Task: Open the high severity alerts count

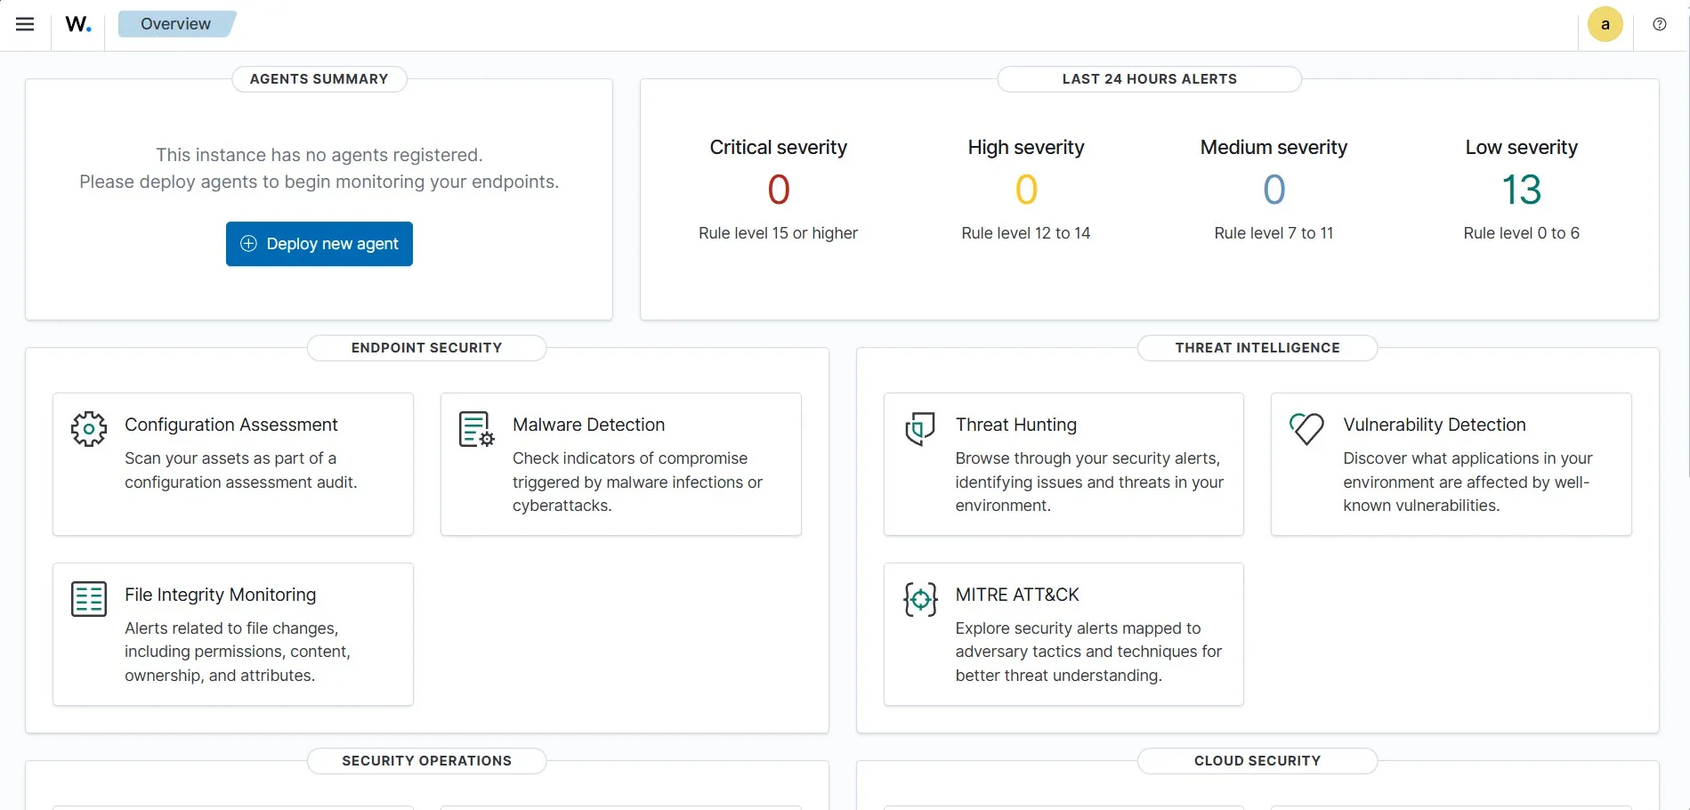Action: (x=1025, y=190)
